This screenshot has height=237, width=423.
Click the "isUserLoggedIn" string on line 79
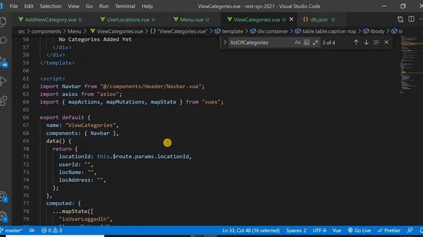[84, 219]
